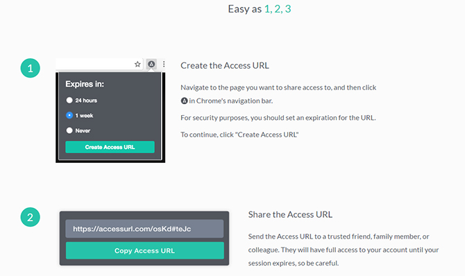Click the bookmark star icon

tap(137, 64)
